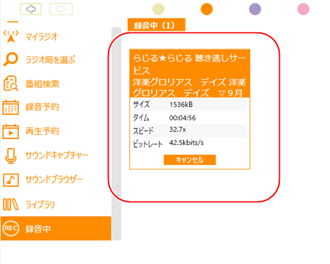Click the REC icon for 録音中
The image size is (330, 264).
point(11,228)
